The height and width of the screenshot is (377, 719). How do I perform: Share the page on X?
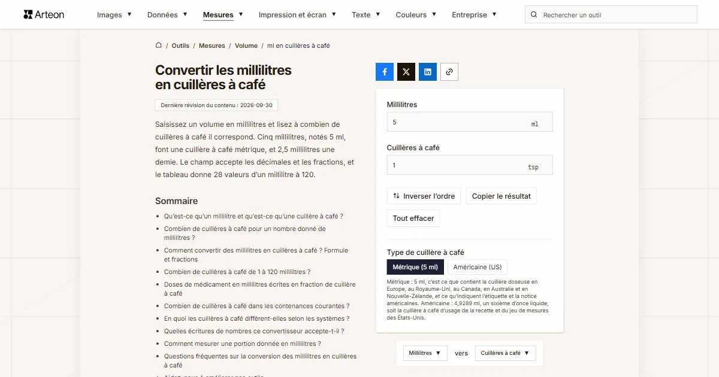(406, 72)
